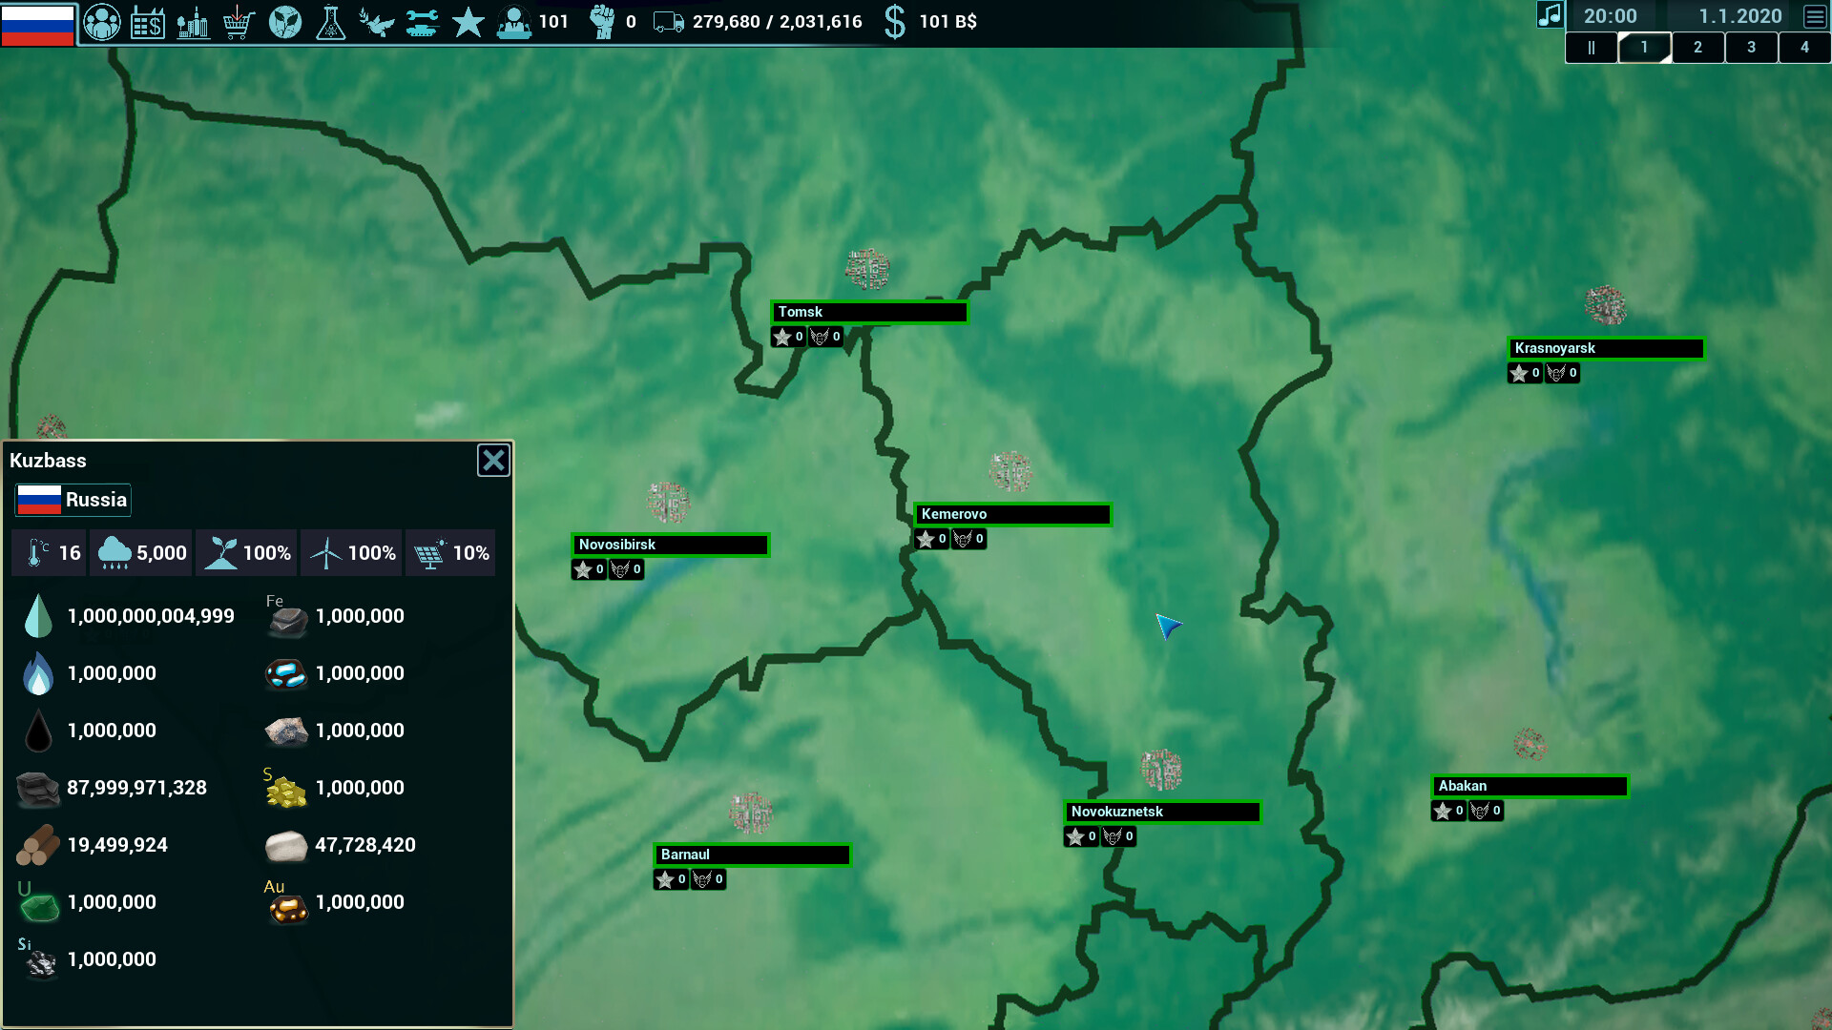
Task: Open the research flask panel
Action: point(330,21)
